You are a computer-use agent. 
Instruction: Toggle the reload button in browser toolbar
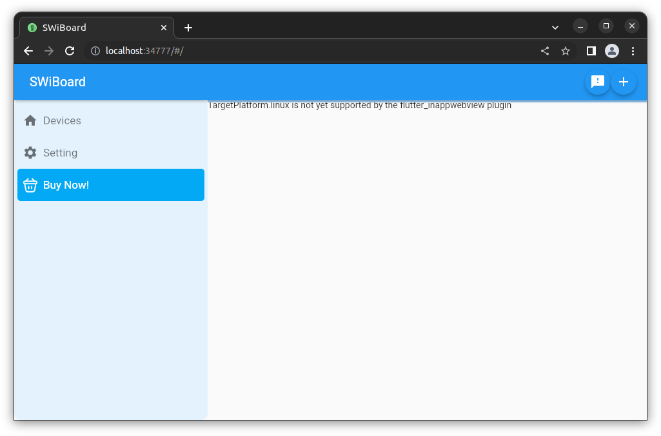point(70,50)
